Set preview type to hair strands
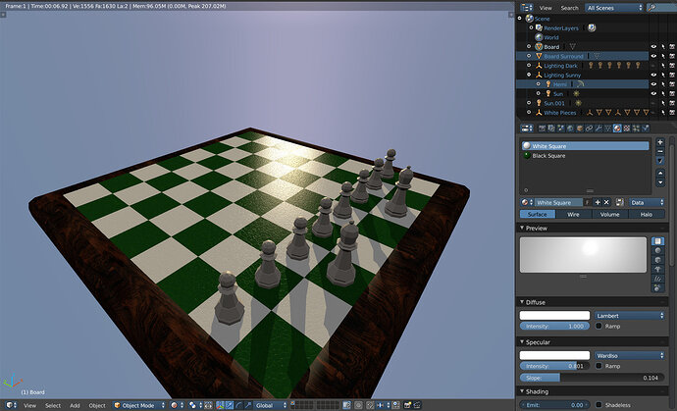Screen dimensions: 677x411 [x=657, y=279]
